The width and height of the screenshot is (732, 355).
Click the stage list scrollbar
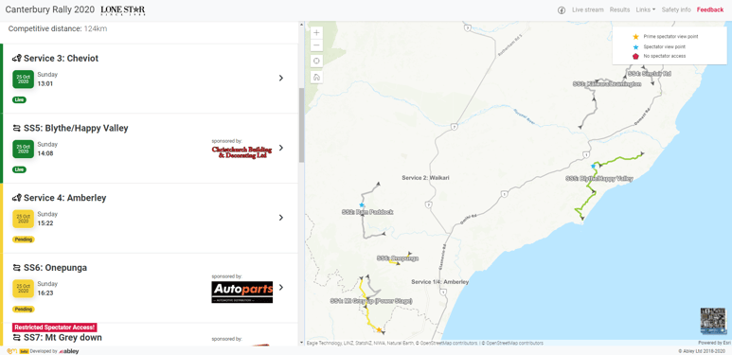click(301, 125)
